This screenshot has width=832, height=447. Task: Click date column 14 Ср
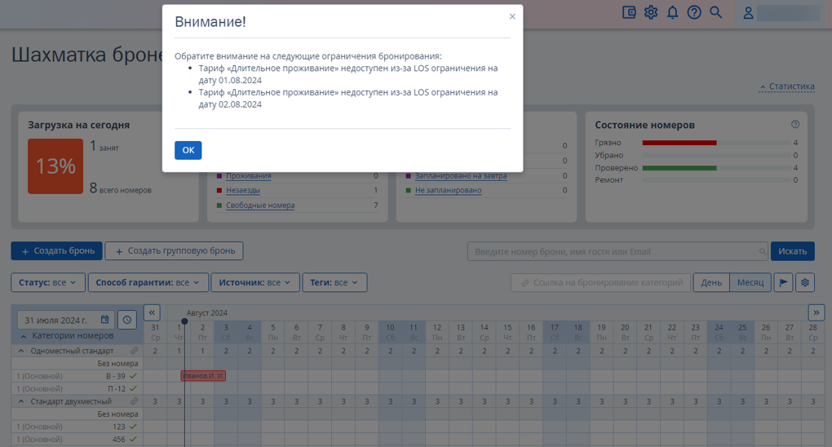click(484, 332)
